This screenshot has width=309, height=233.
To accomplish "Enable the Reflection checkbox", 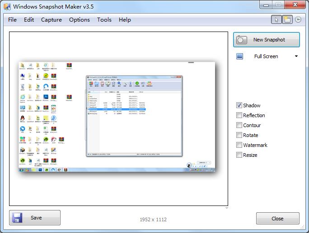I will pyautogui.click(x=239, y=115).
